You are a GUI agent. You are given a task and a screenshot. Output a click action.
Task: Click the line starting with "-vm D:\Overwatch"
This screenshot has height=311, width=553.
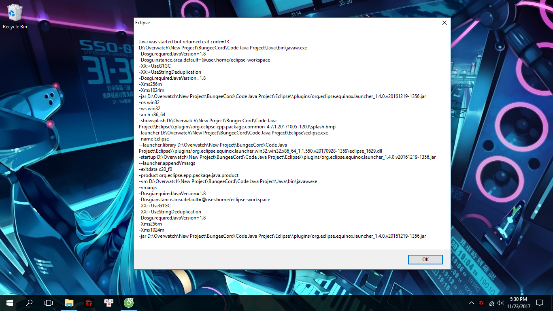click(x=228, y=181)
